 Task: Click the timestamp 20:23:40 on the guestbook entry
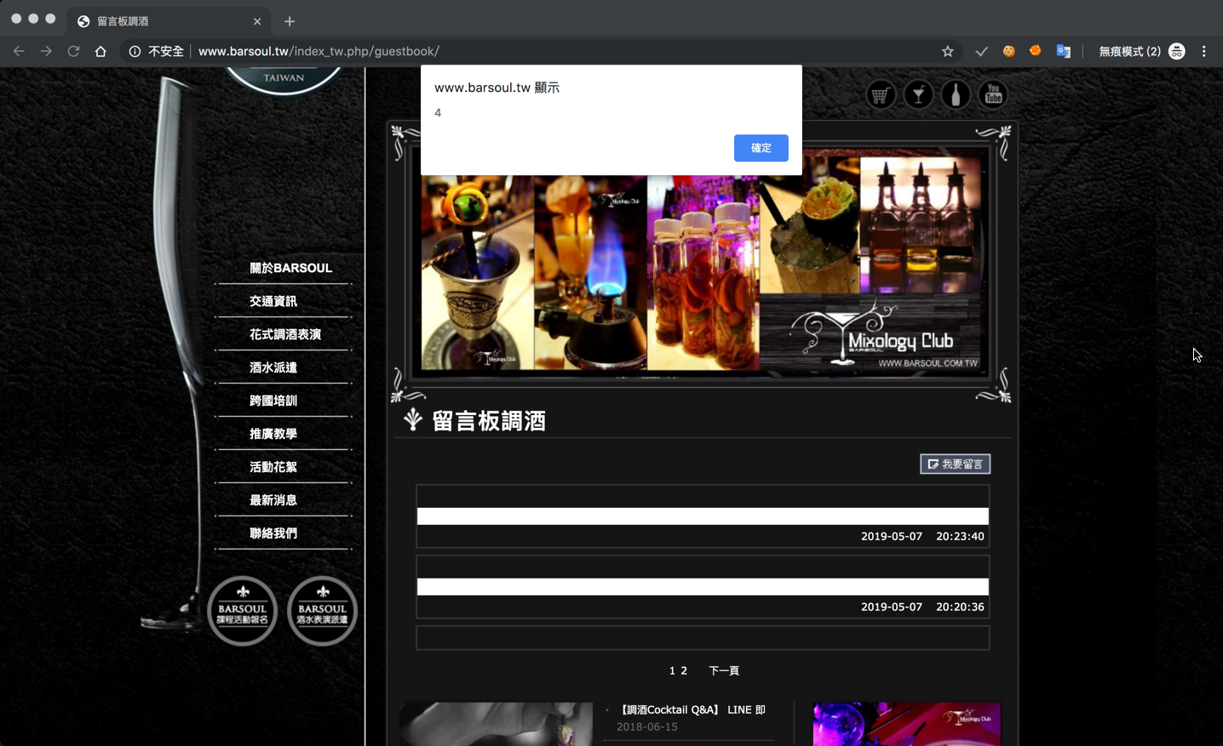click(x=960, y=536)
